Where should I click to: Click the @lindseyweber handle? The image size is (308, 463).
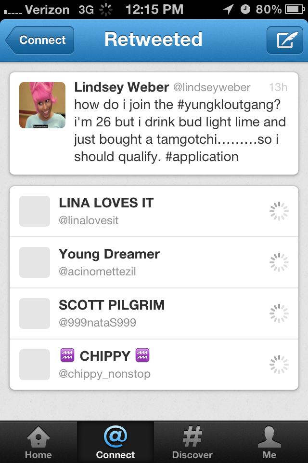pos(212,87)
